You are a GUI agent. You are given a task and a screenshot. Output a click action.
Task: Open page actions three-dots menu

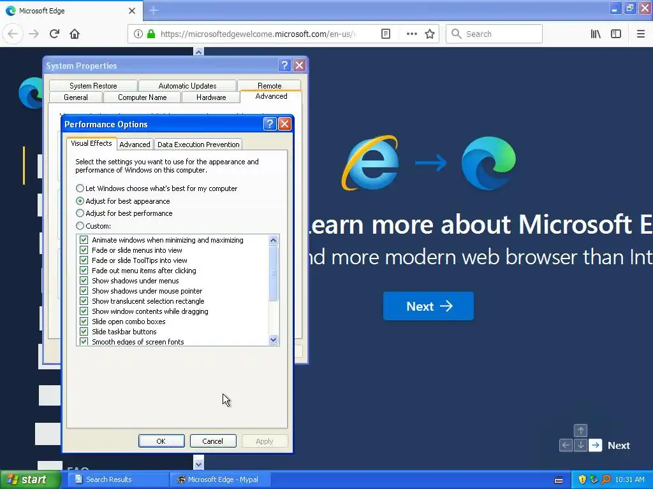coord(411,34)
